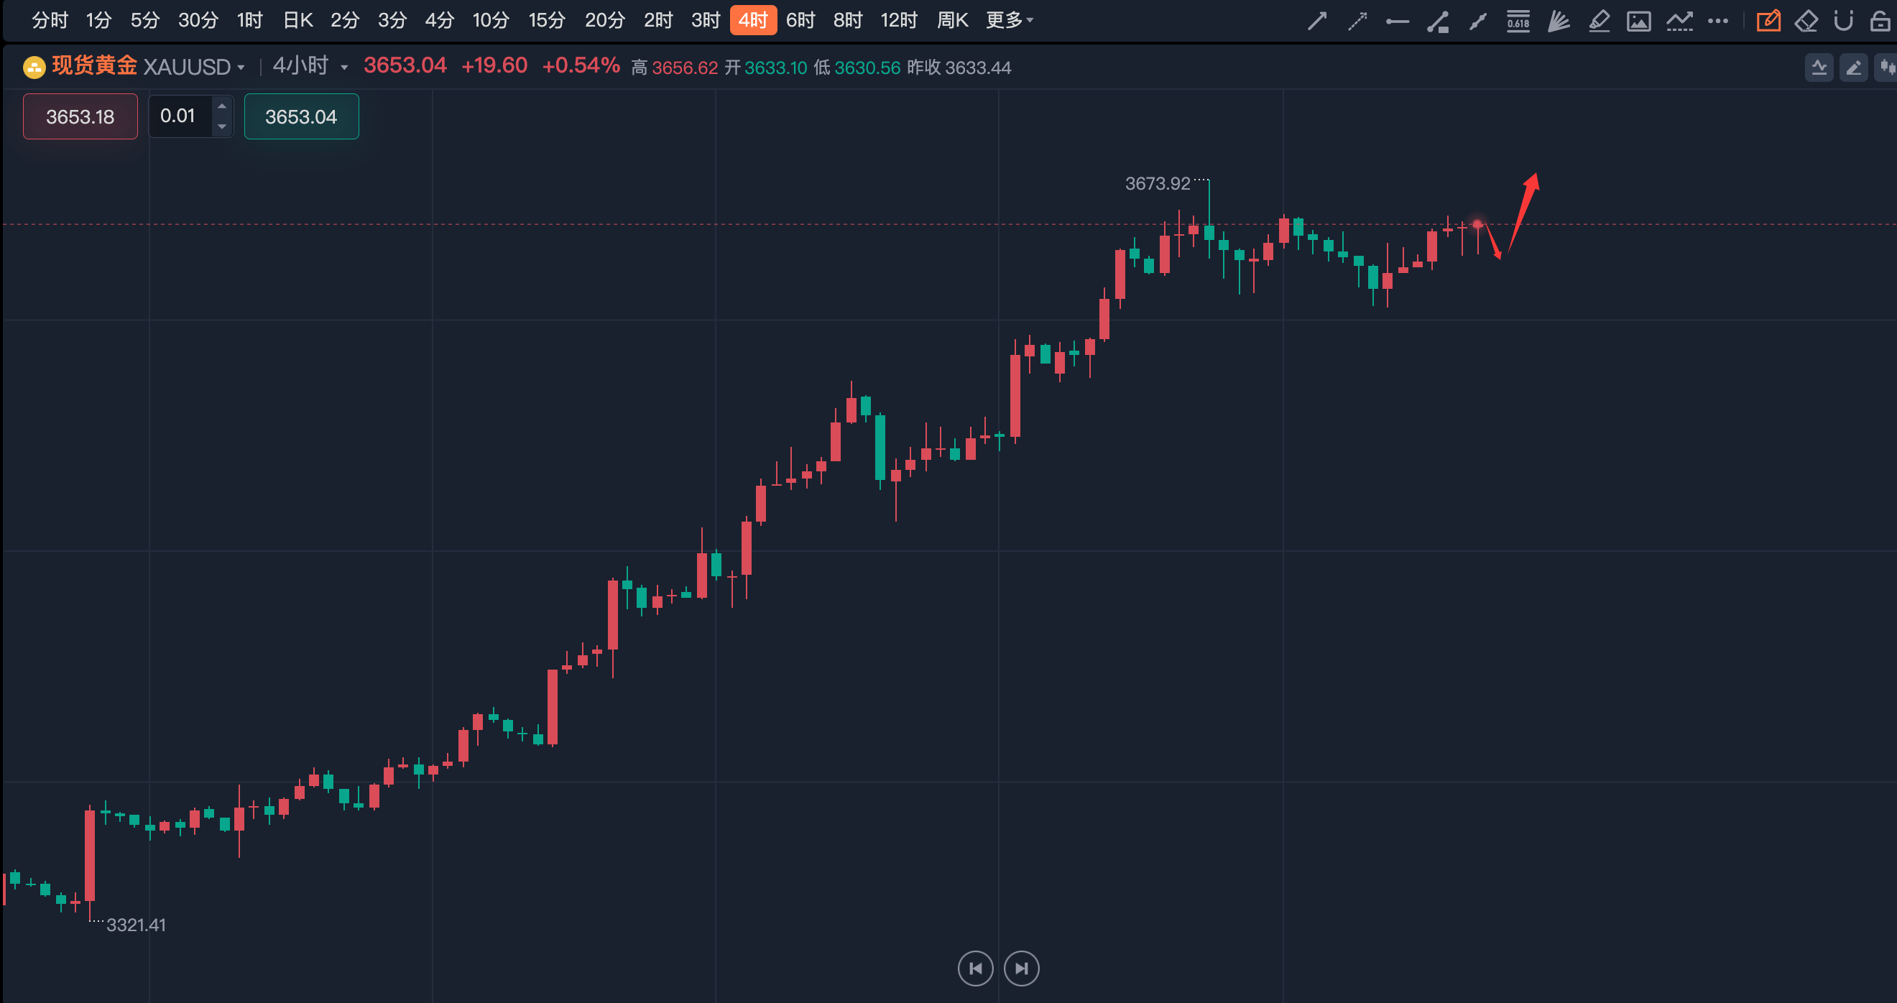The width and height of the screenshot is (1897, 1003).
Task: Select the dashed arrow drawing tool
Action: [x=1357, y=21]
